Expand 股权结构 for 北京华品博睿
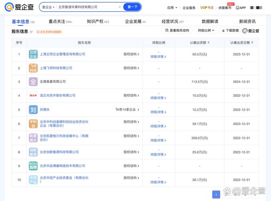Viewport: 271px width, 201px height. click(x=131, y=166)
